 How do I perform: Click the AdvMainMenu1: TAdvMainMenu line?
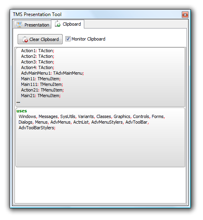point(53,73)
